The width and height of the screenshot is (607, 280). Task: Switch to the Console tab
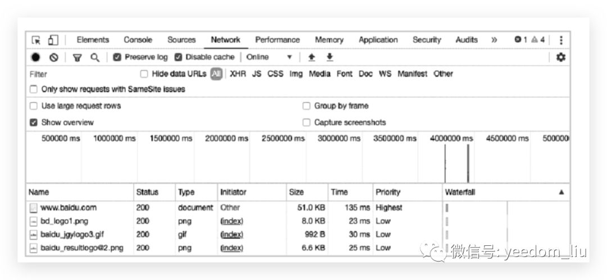point(138,40)
